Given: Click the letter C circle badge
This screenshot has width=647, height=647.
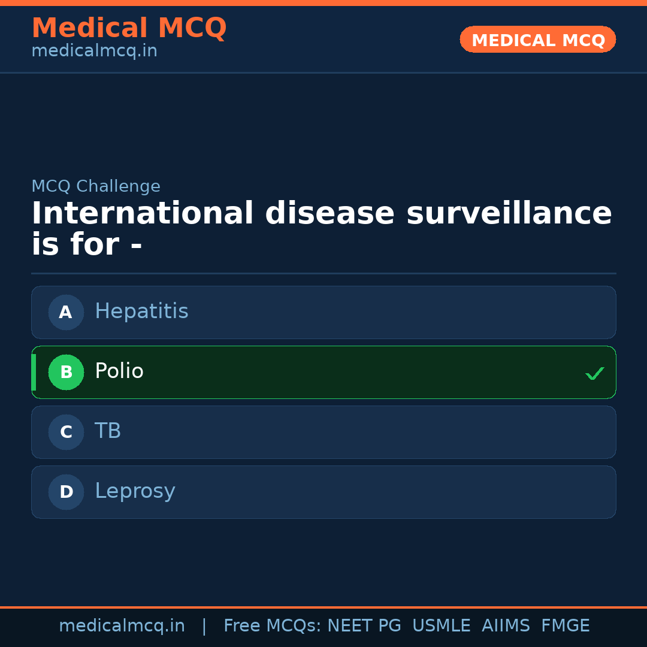Looking at the screenshot, I should [66, 432].
